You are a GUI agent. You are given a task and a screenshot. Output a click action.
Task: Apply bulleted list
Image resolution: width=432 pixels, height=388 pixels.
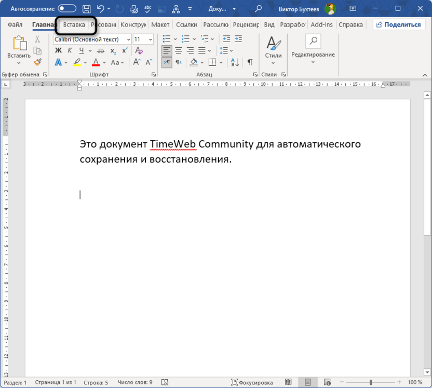point(167,39)
